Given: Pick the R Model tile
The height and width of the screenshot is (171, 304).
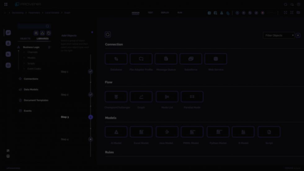Looking at the screenshot, I should 243,132.
